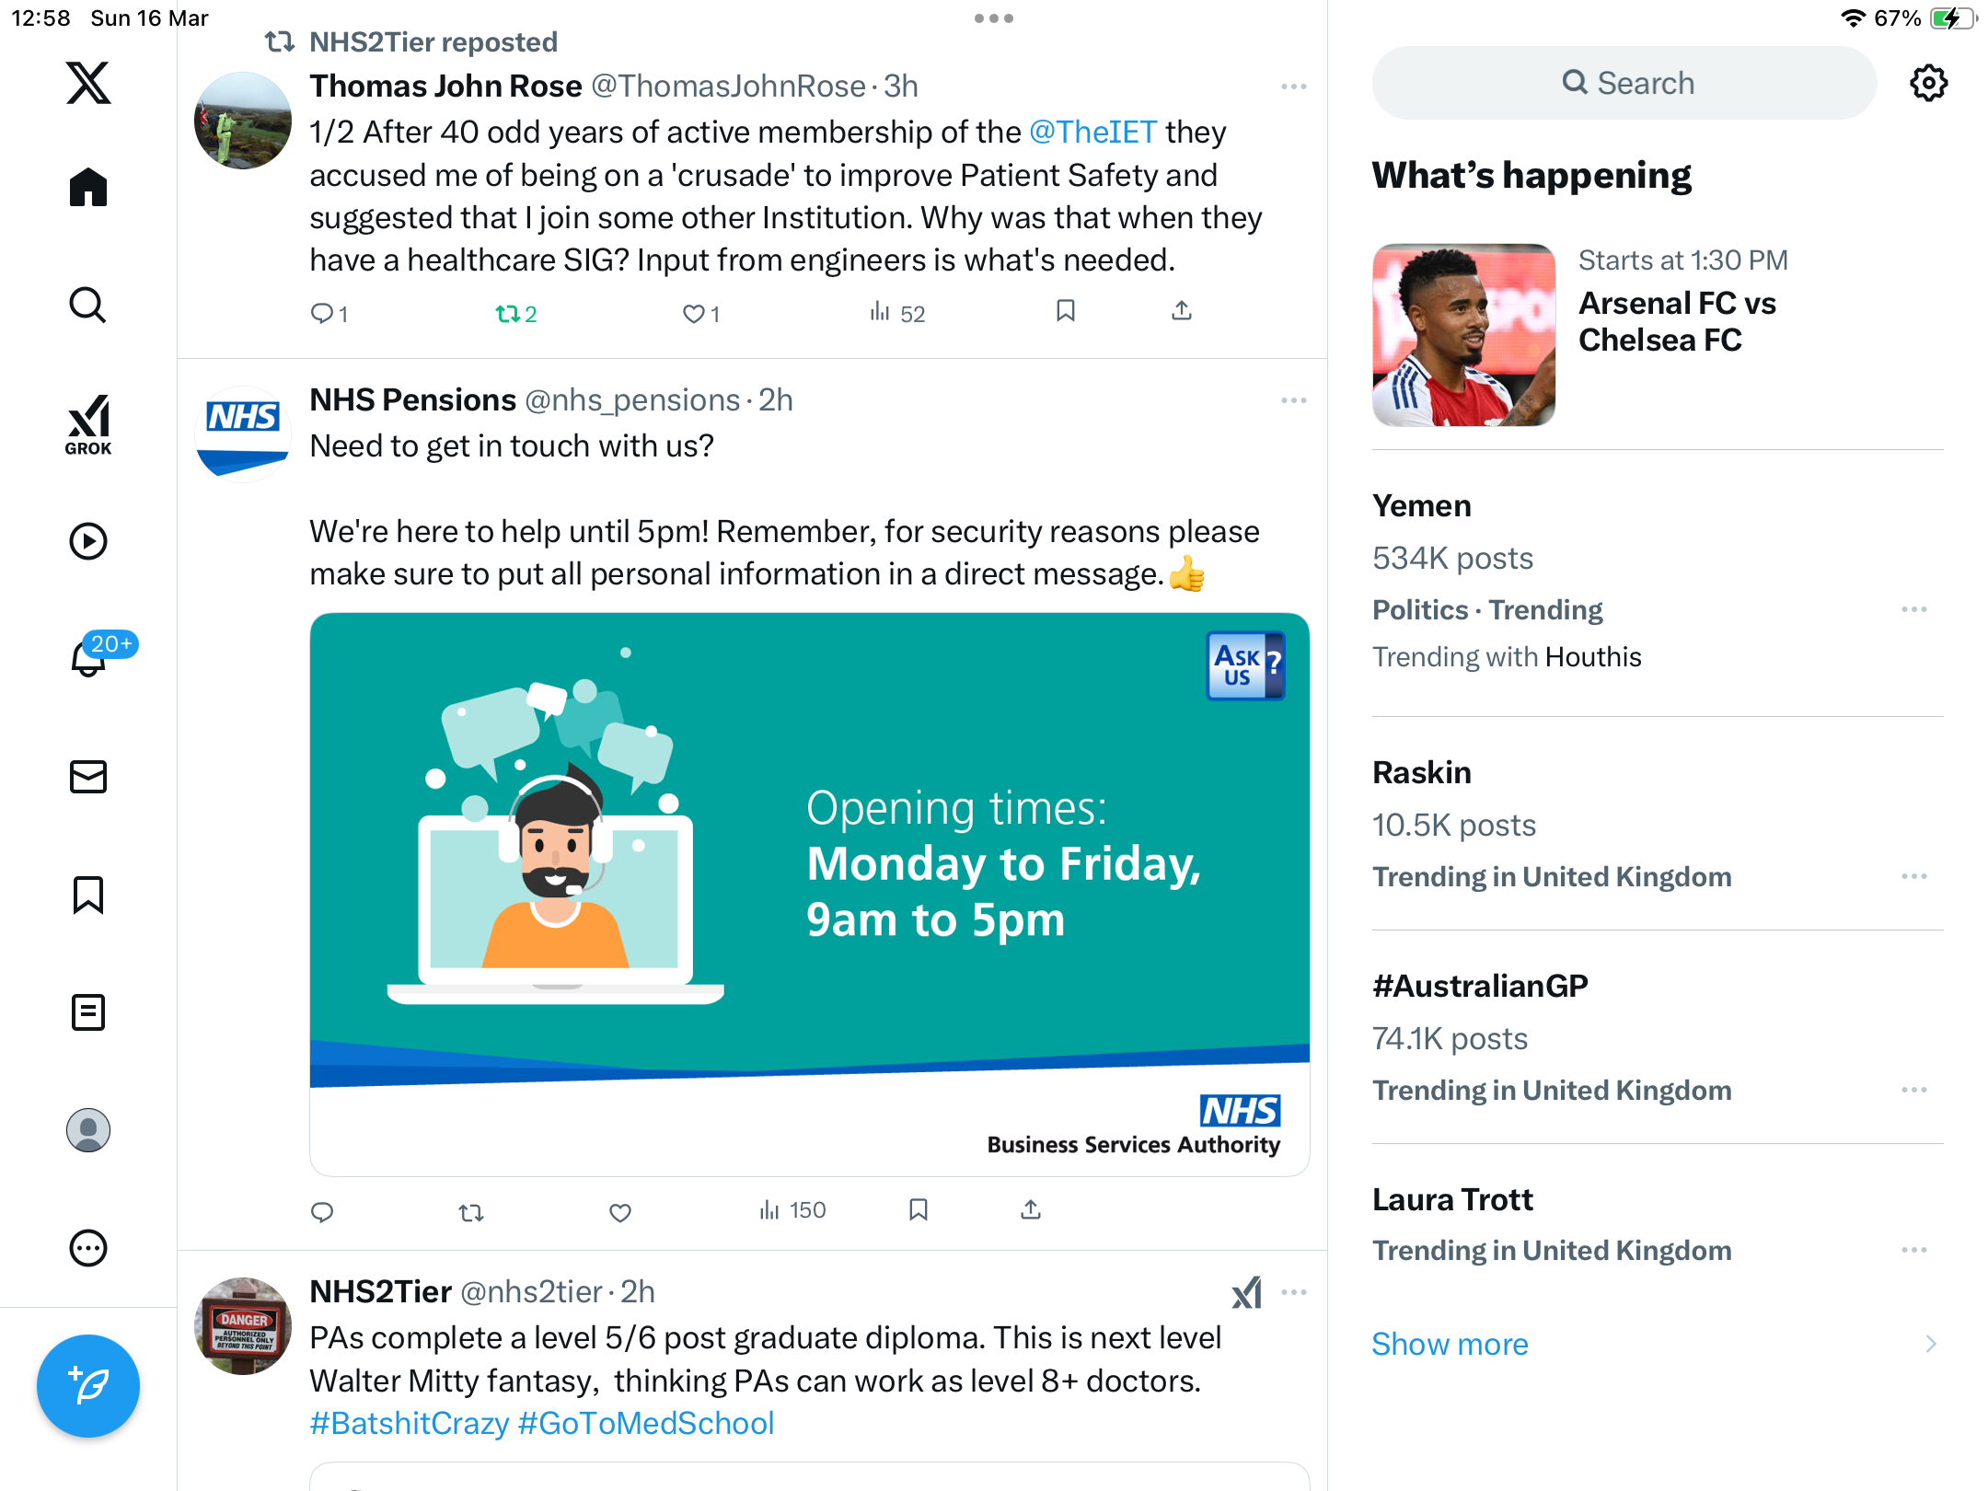1988x1491 pixels.
Task: Like the NHS Pensions post
Action: click(620, 1212)
